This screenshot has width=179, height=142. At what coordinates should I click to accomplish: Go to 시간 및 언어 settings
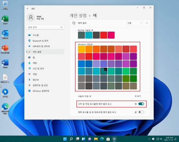point(45,69)
